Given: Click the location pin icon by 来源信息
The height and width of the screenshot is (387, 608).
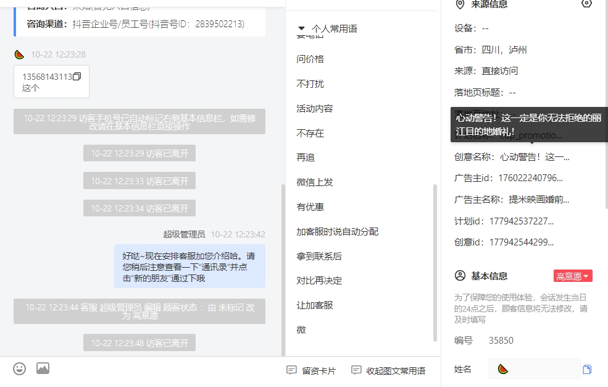Looking at the screenshot, I should point(460,4).
